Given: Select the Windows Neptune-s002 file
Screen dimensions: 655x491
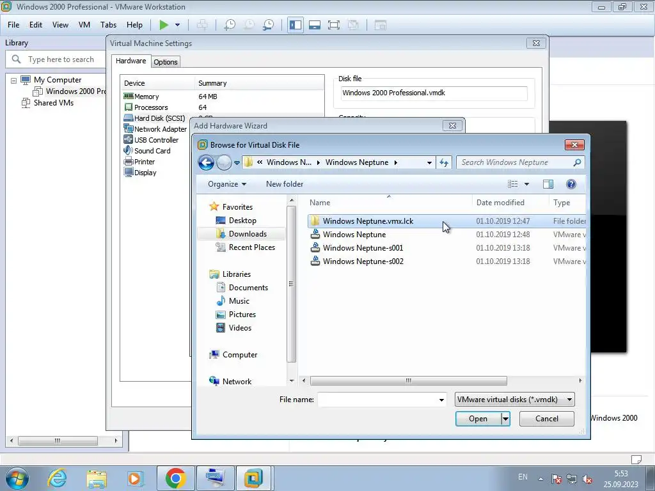Looking at the screenshot, I should tap(446, 261).
